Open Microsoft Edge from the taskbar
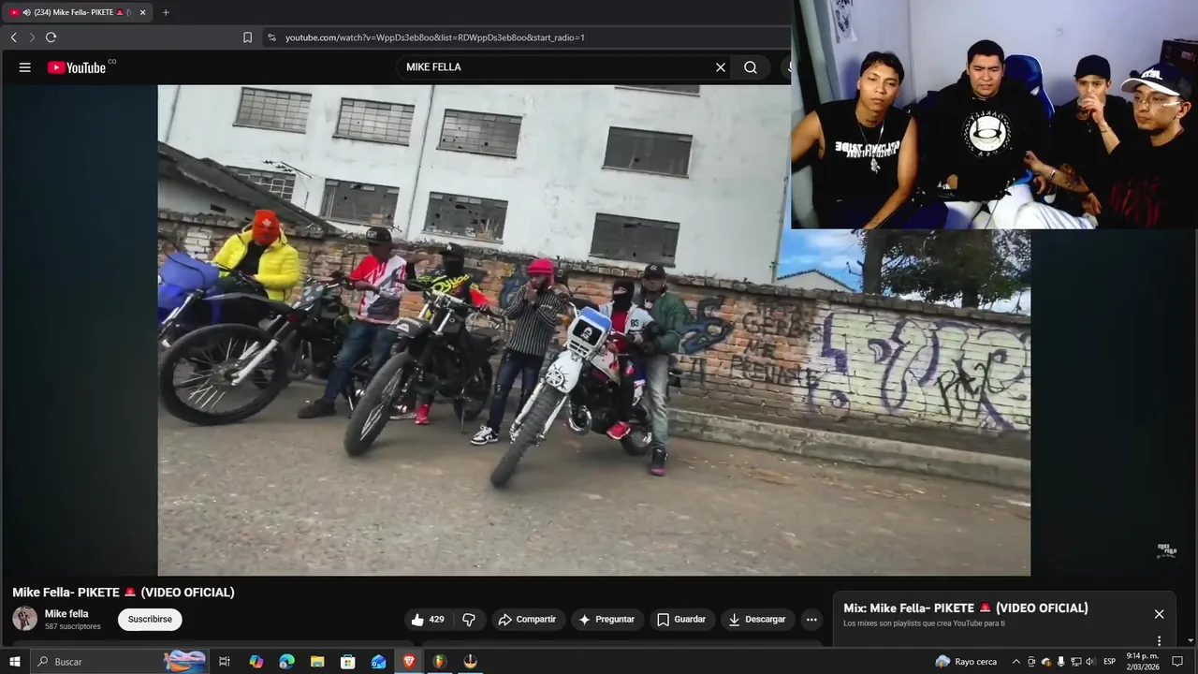Viewport: 1198px width, 674px height. point(286,662)
